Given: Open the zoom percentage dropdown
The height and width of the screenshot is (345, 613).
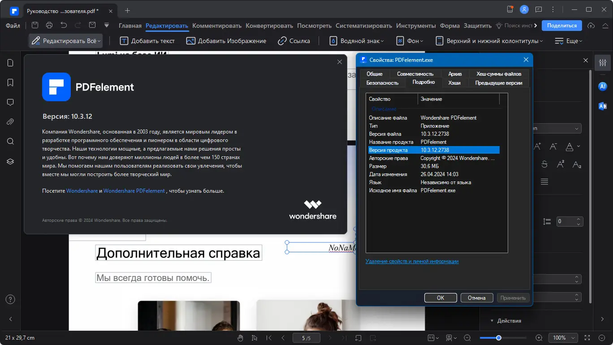Looking at the screenshot, I should [x=563, y=338].
